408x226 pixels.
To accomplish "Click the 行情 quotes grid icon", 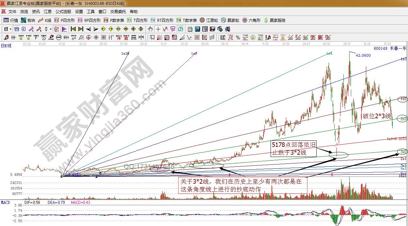I will coord(11,20).
